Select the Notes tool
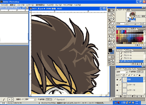146x105 pixels. pos(109,43)
